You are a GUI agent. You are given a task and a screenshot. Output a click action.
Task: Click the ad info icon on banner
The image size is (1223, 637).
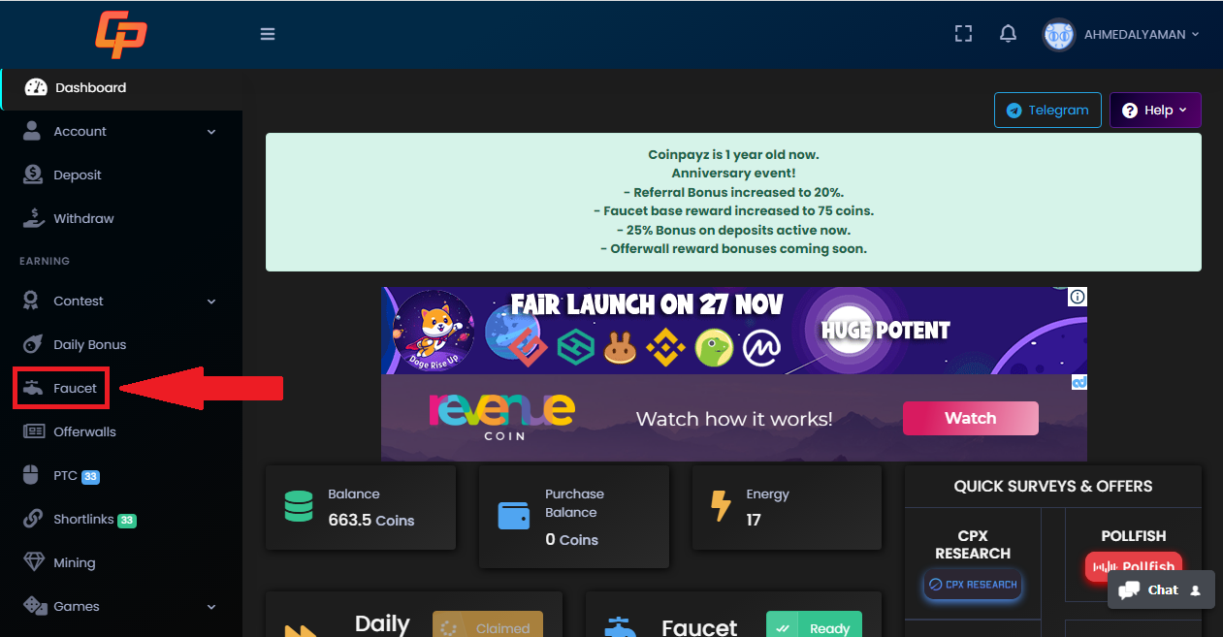tap(1078, 297)
